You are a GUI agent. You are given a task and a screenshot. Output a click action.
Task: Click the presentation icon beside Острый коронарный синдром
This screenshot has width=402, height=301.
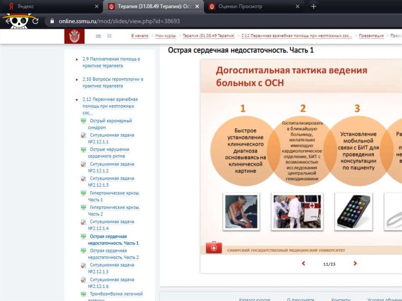click(x=84, y=121)
